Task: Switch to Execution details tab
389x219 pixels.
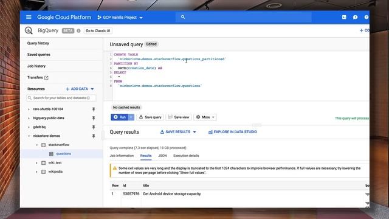Action: [186, 156]
